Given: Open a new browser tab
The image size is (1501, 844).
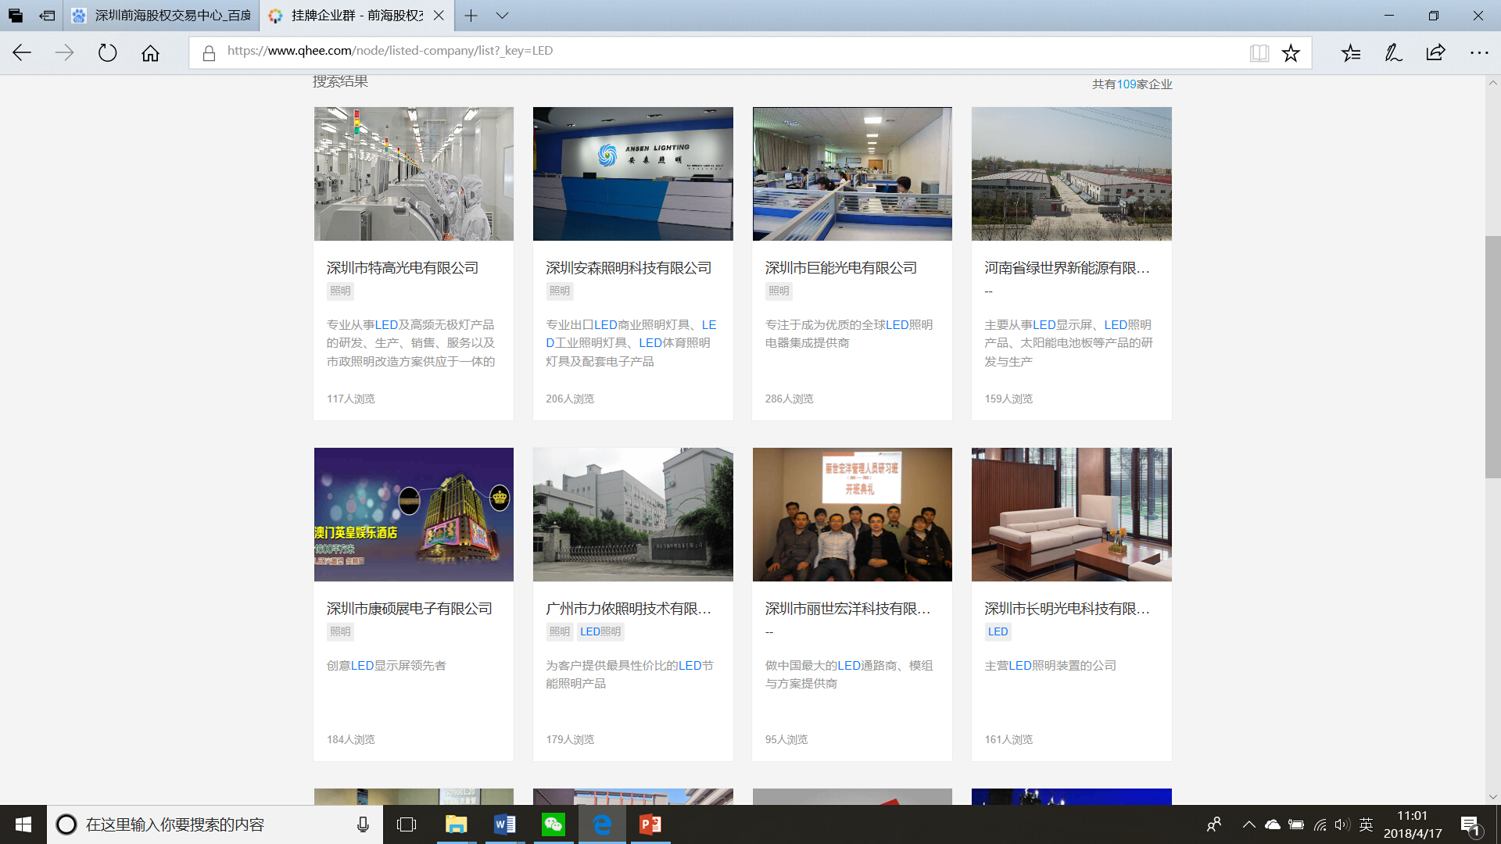Looking at the screenshot, I should pyautogui.click(x=471, y=16).
